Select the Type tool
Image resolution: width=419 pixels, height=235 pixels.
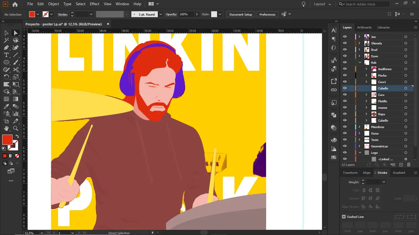tap(6, 55)
